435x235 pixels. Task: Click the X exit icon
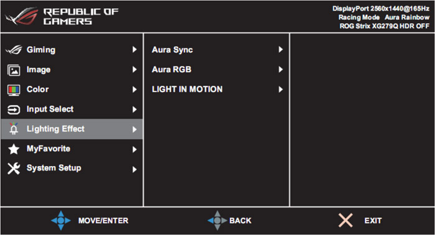[x=346, y=221]
